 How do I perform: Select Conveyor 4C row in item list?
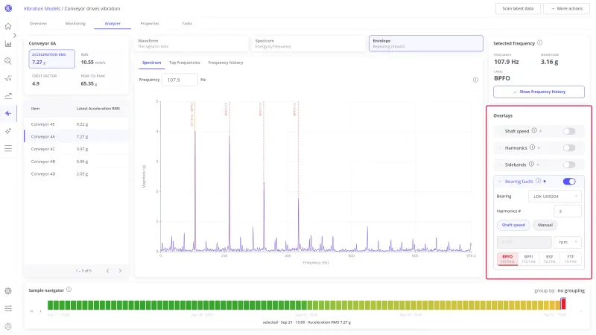pyautogui.click(x=76, y=149)
